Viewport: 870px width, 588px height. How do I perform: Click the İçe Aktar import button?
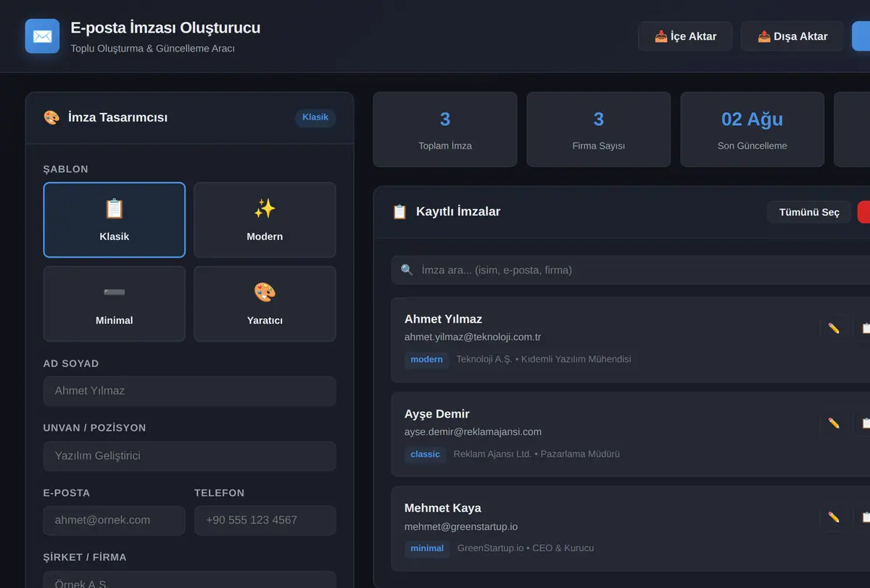pyautogui.click(x=685, y=36)
